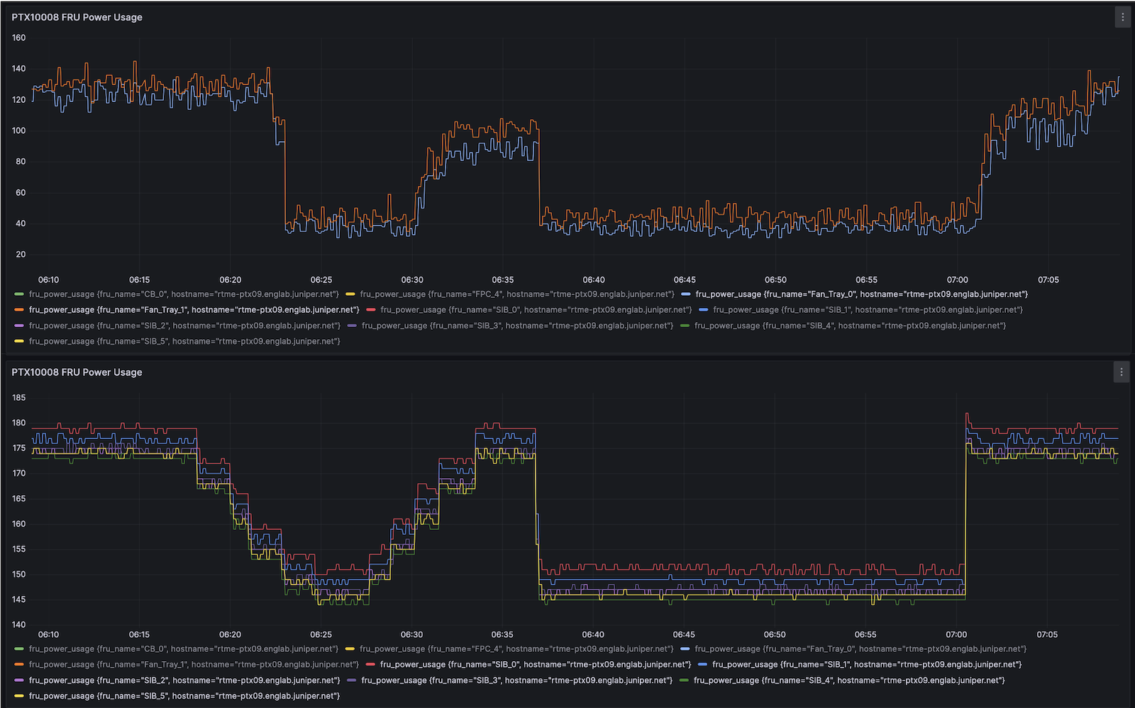This screenshot has width=1135, height=708.
Task: Open orange Fan_Tray_1 color swatch in upper legend
Action: click(19, 309)
